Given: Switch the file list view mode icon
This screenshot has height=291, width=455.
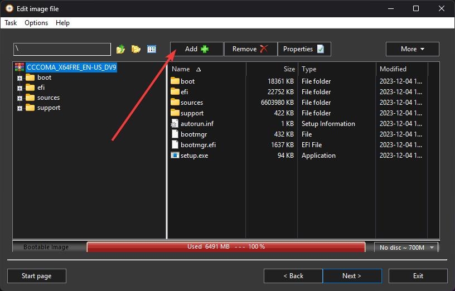Looking at the screenshot, I should (152, 49).
